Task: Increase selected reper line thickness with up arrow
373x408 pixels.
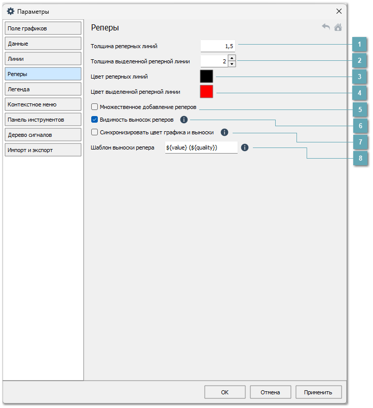Action: click(x=232, y=58)
